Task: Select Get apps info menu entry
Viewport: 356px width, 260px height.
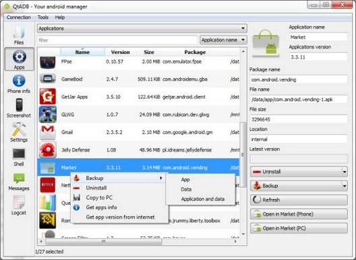Action: point(119,207)
